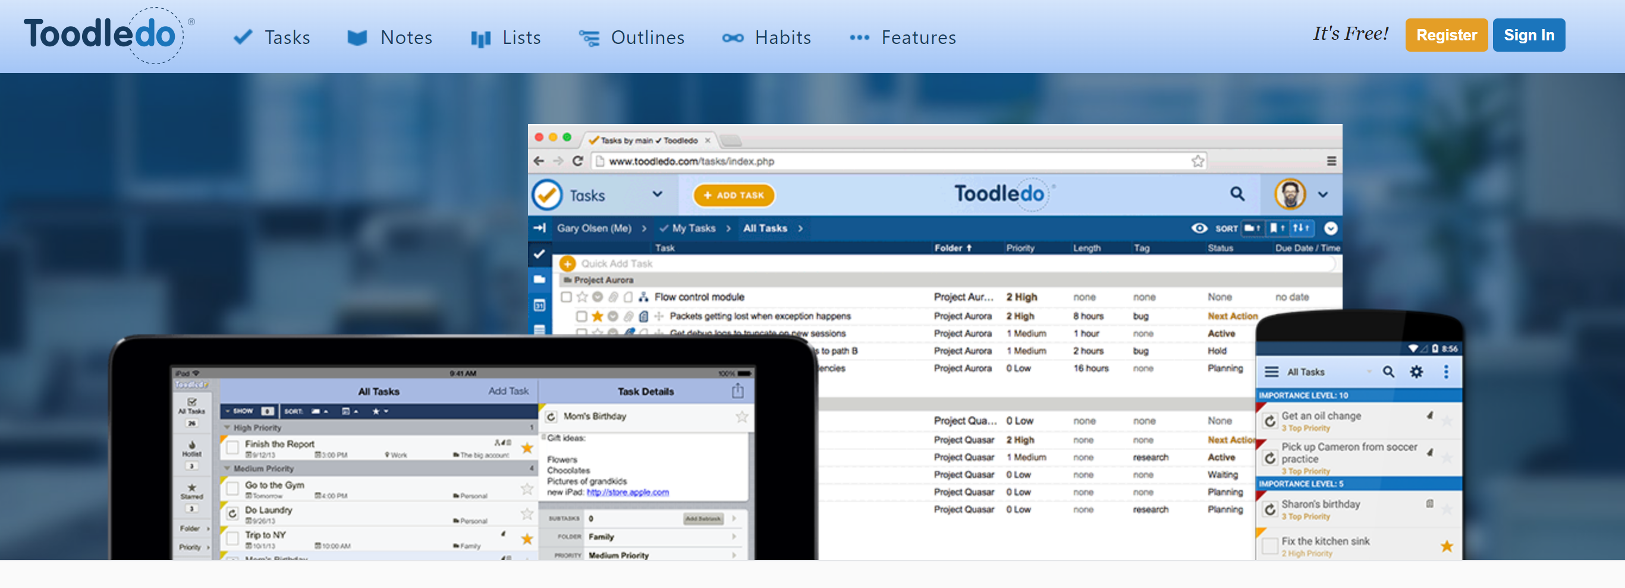Open the settings gear in phone app

[1416, 372]
